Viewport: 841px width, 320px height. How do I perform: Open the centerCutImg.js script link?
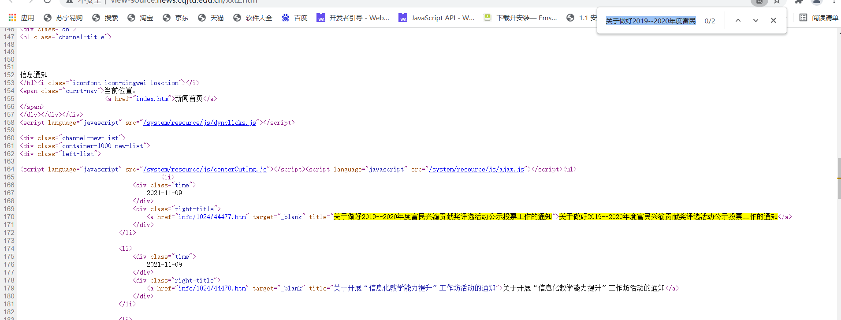click(205, 169)
